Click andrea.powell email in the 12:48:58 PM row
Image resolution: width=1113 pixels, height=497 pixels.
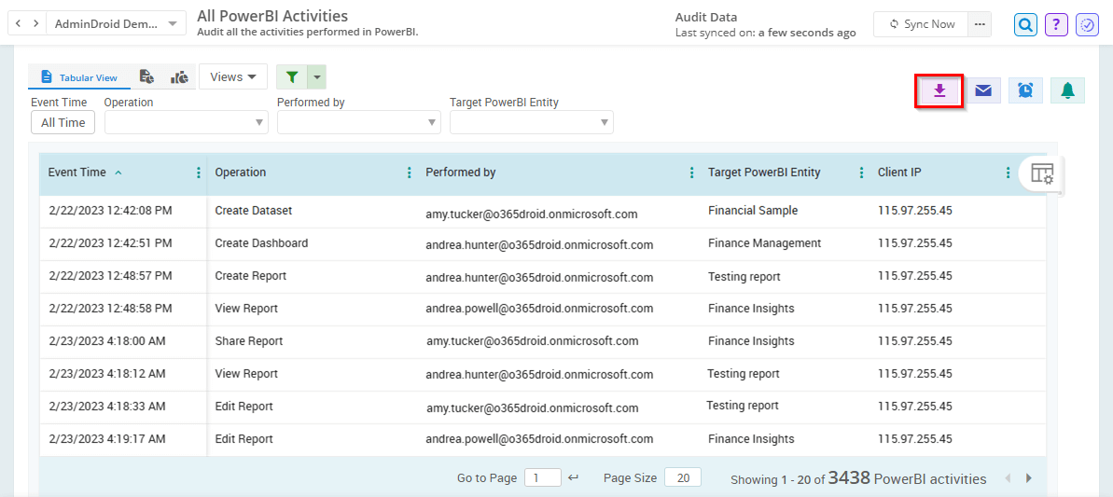tap(539, 309)
